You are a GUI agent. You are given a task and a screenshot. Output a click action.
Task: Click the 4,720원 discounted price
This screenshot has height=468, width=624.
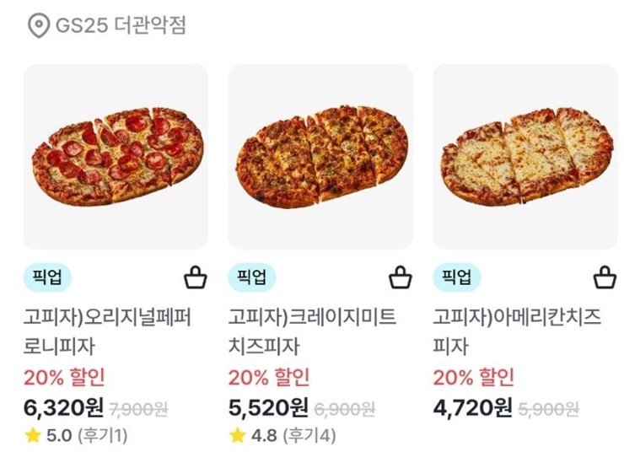[x=473, y=407]
